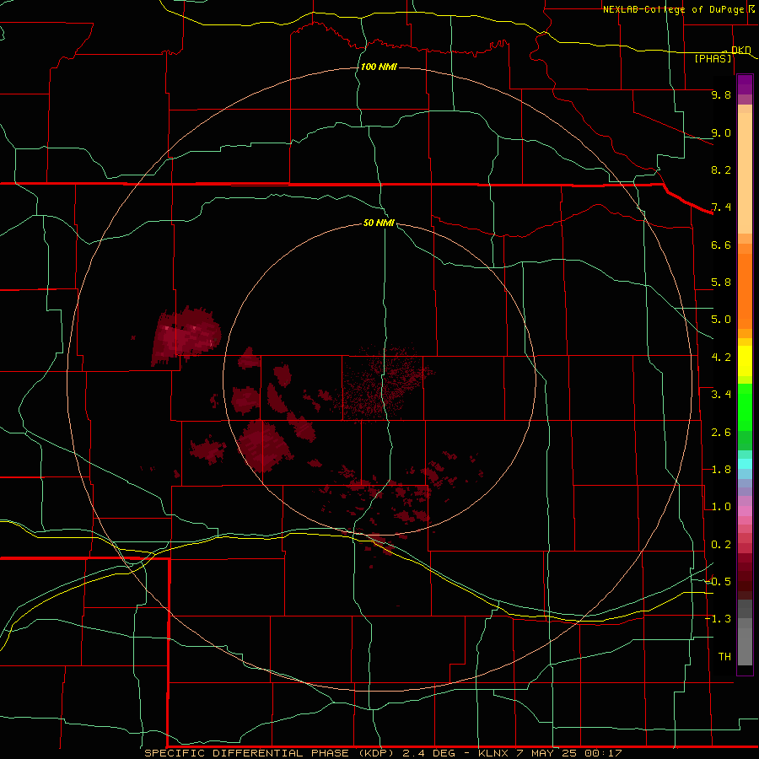This screenshot has height=759, width=759.
Task: Click the cyan segment of the color bar
Action: 745,463
